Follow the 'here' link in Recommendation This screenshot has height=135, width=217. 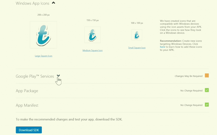click(x=162, y=47)
